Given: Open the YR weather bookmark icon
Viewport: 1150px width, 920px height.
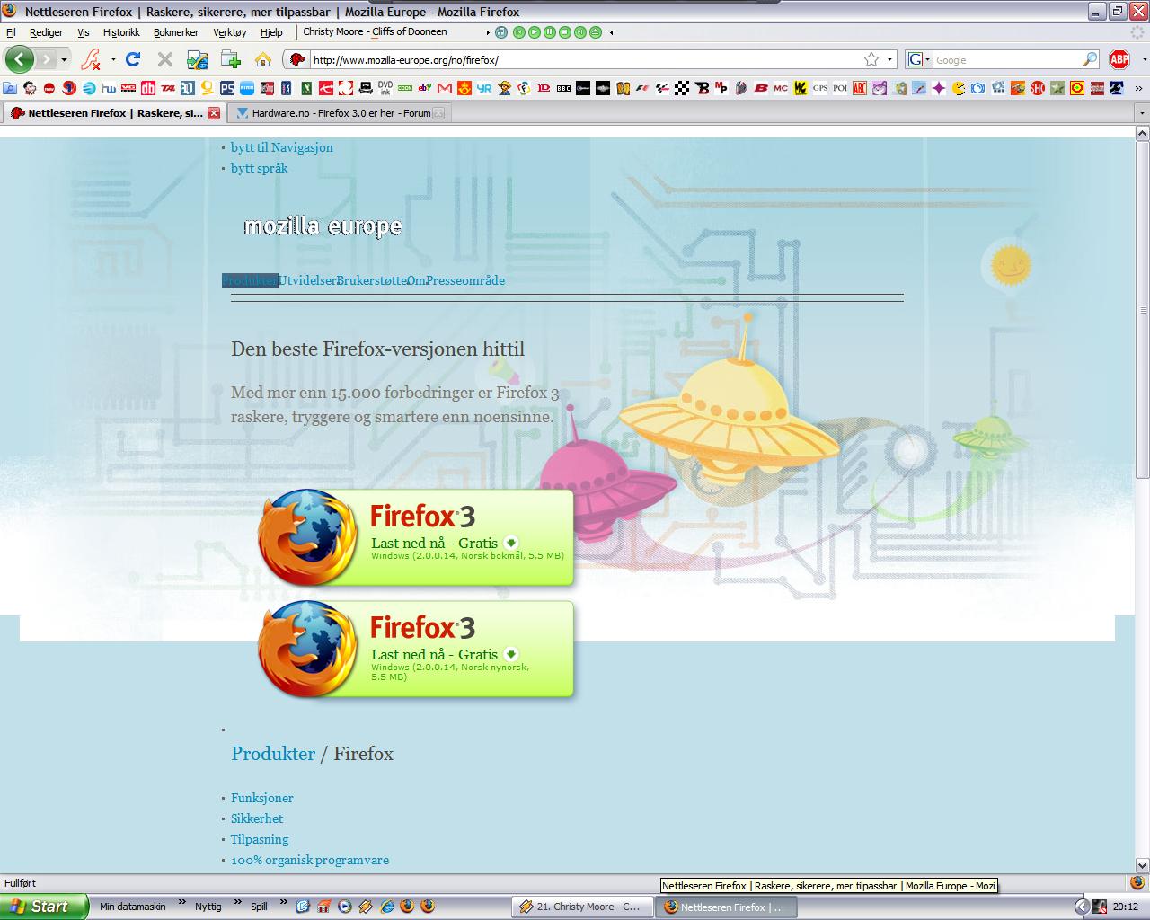Looking at the screenshot, I should (484, 88).
